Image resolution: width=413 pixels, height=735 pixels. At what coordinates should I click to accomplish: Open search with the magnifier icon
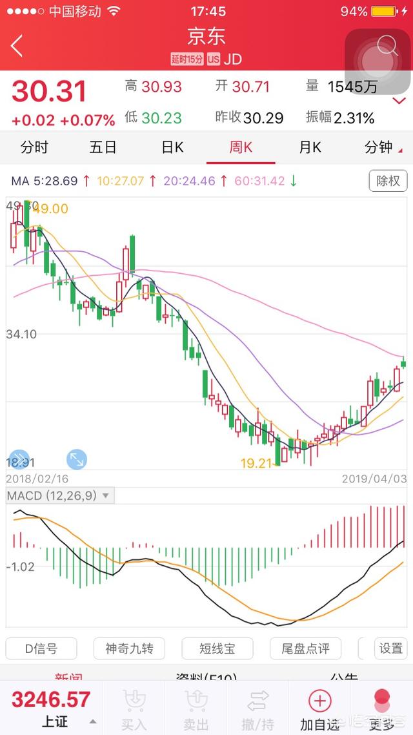pyautogui.click(x=387, y=46)
